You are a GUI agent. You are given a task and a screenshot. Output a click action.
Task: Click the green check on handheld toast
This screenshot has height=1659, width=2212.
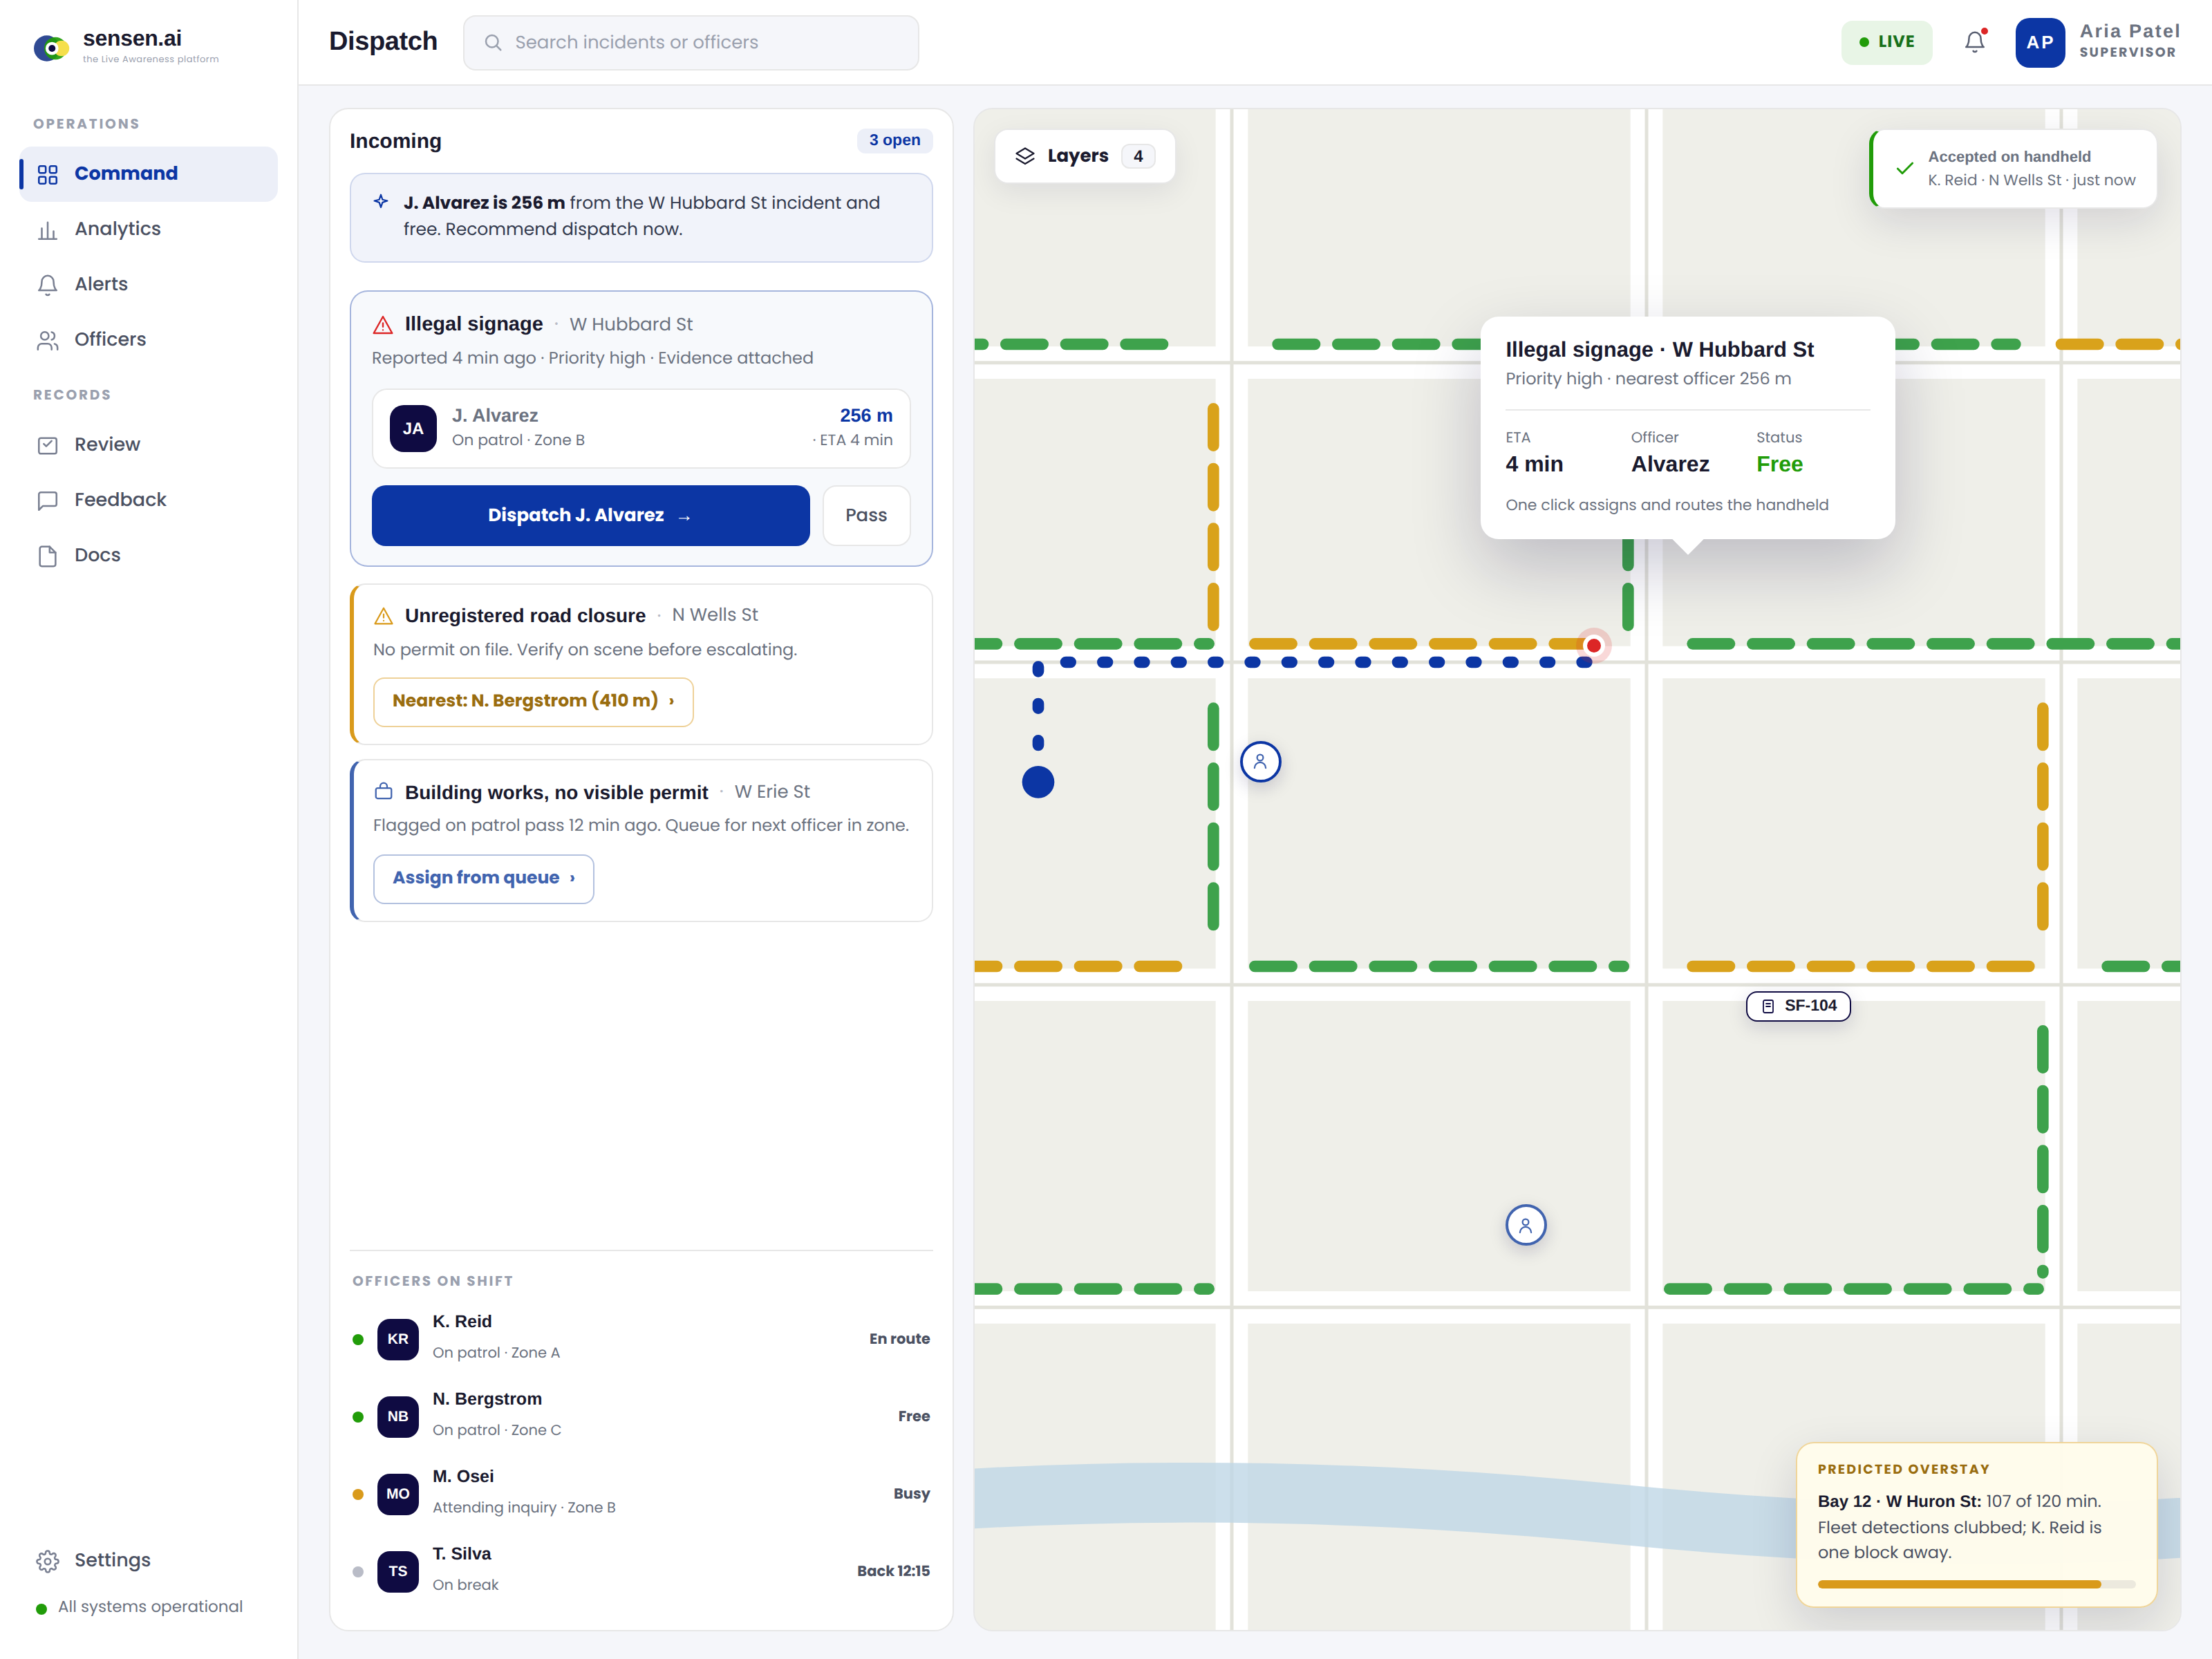(x=1905, y=168)
